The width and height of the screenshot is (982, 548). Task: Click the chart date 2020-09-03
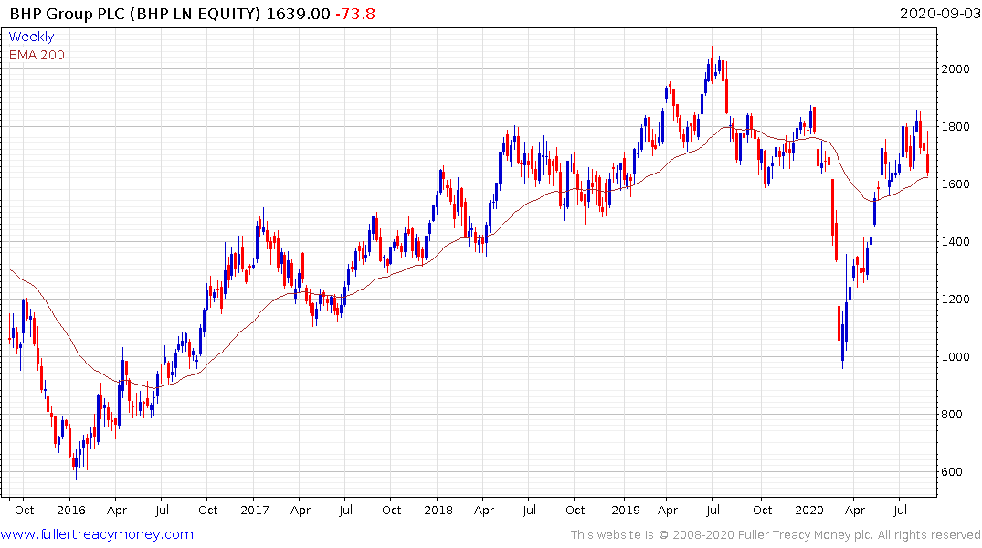click(940, 13)
